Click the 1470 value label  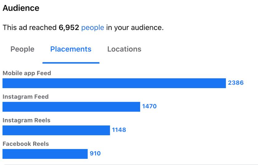149,106
